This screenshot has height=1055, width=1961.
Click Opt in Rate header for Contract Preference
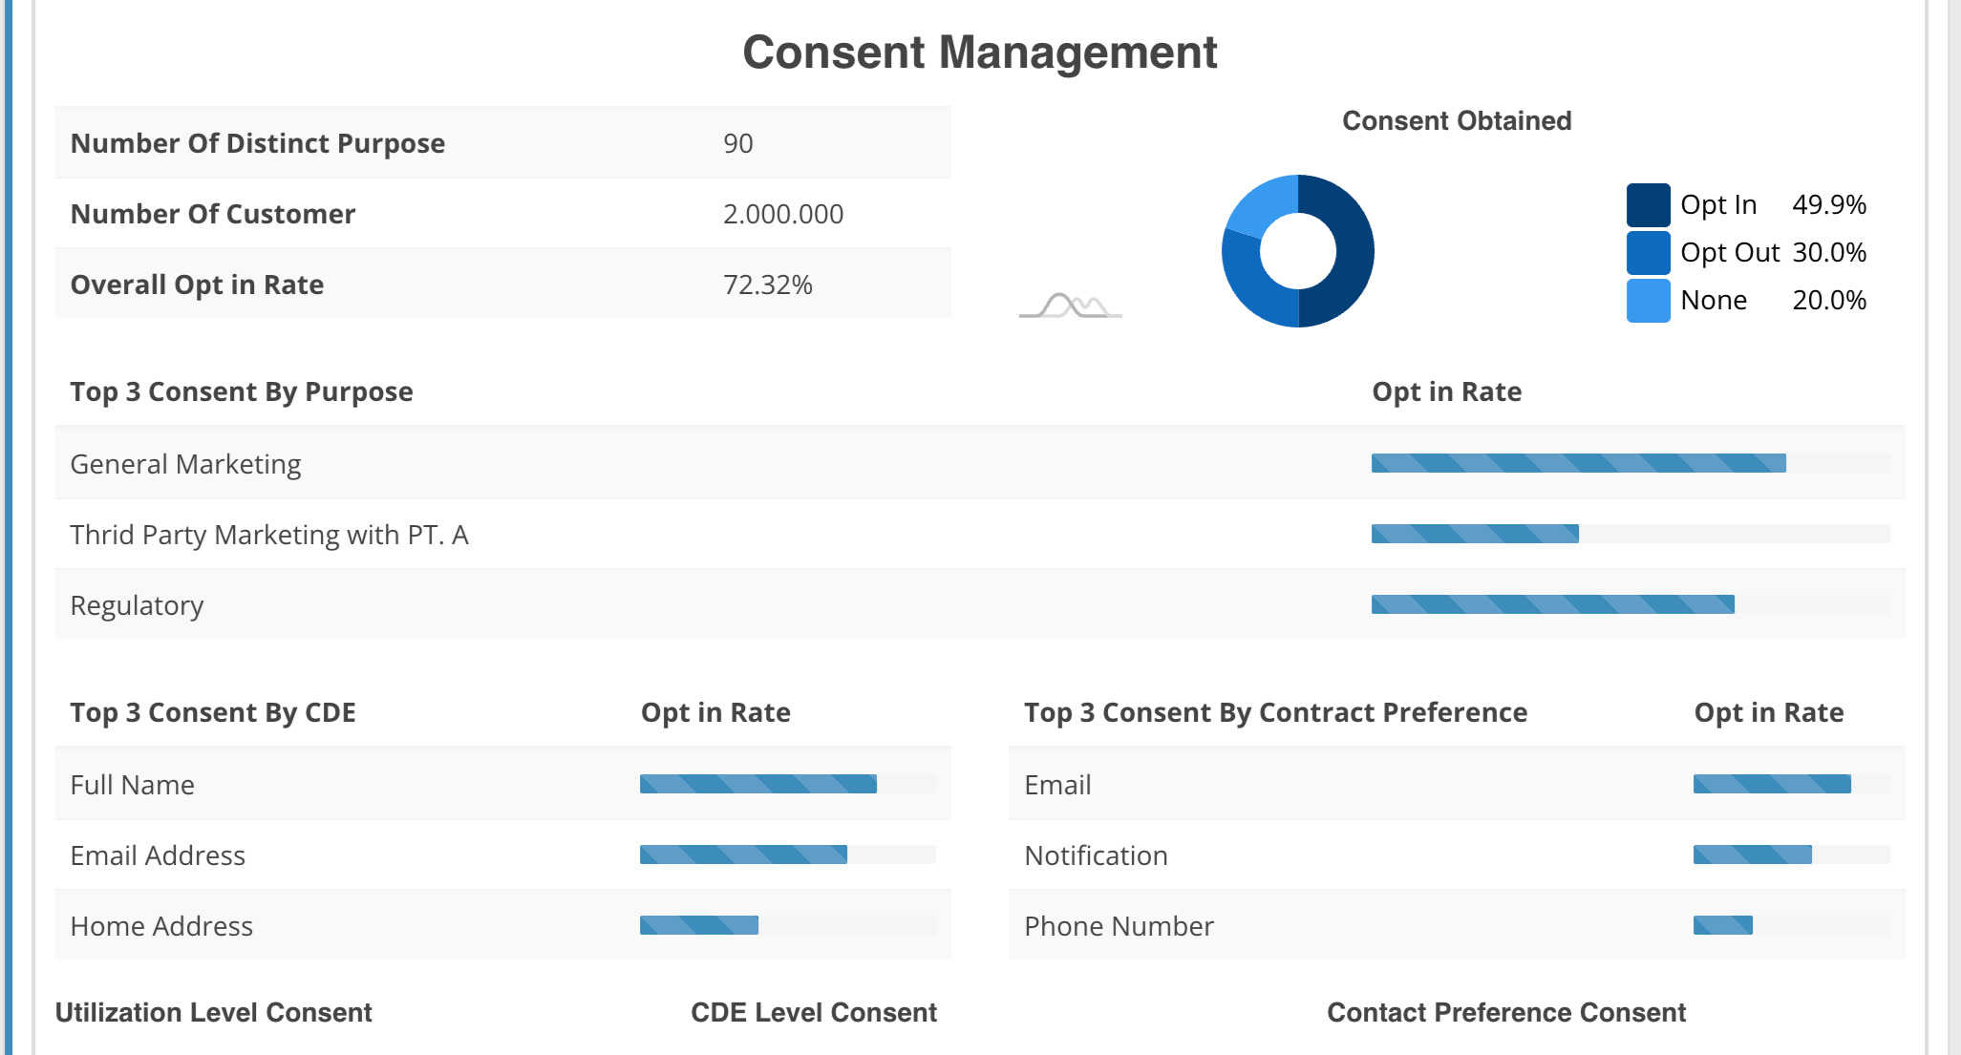(1769, 712)
